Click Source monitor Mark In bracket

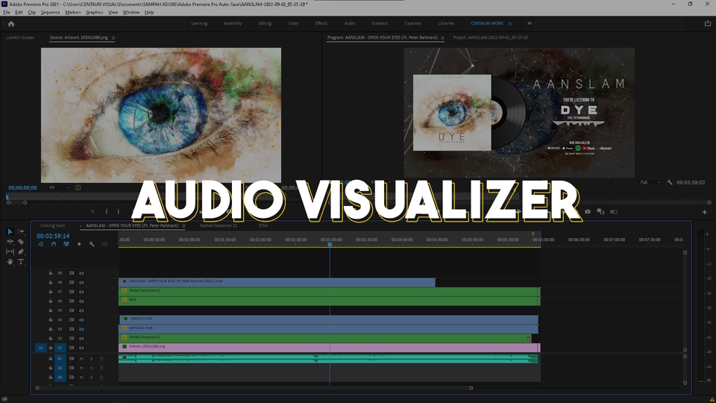tap(107, 211)
